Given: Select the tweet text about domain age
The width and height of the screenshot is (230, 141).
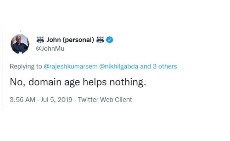Looking at the screenshot, I should click(x=78, y=83).
